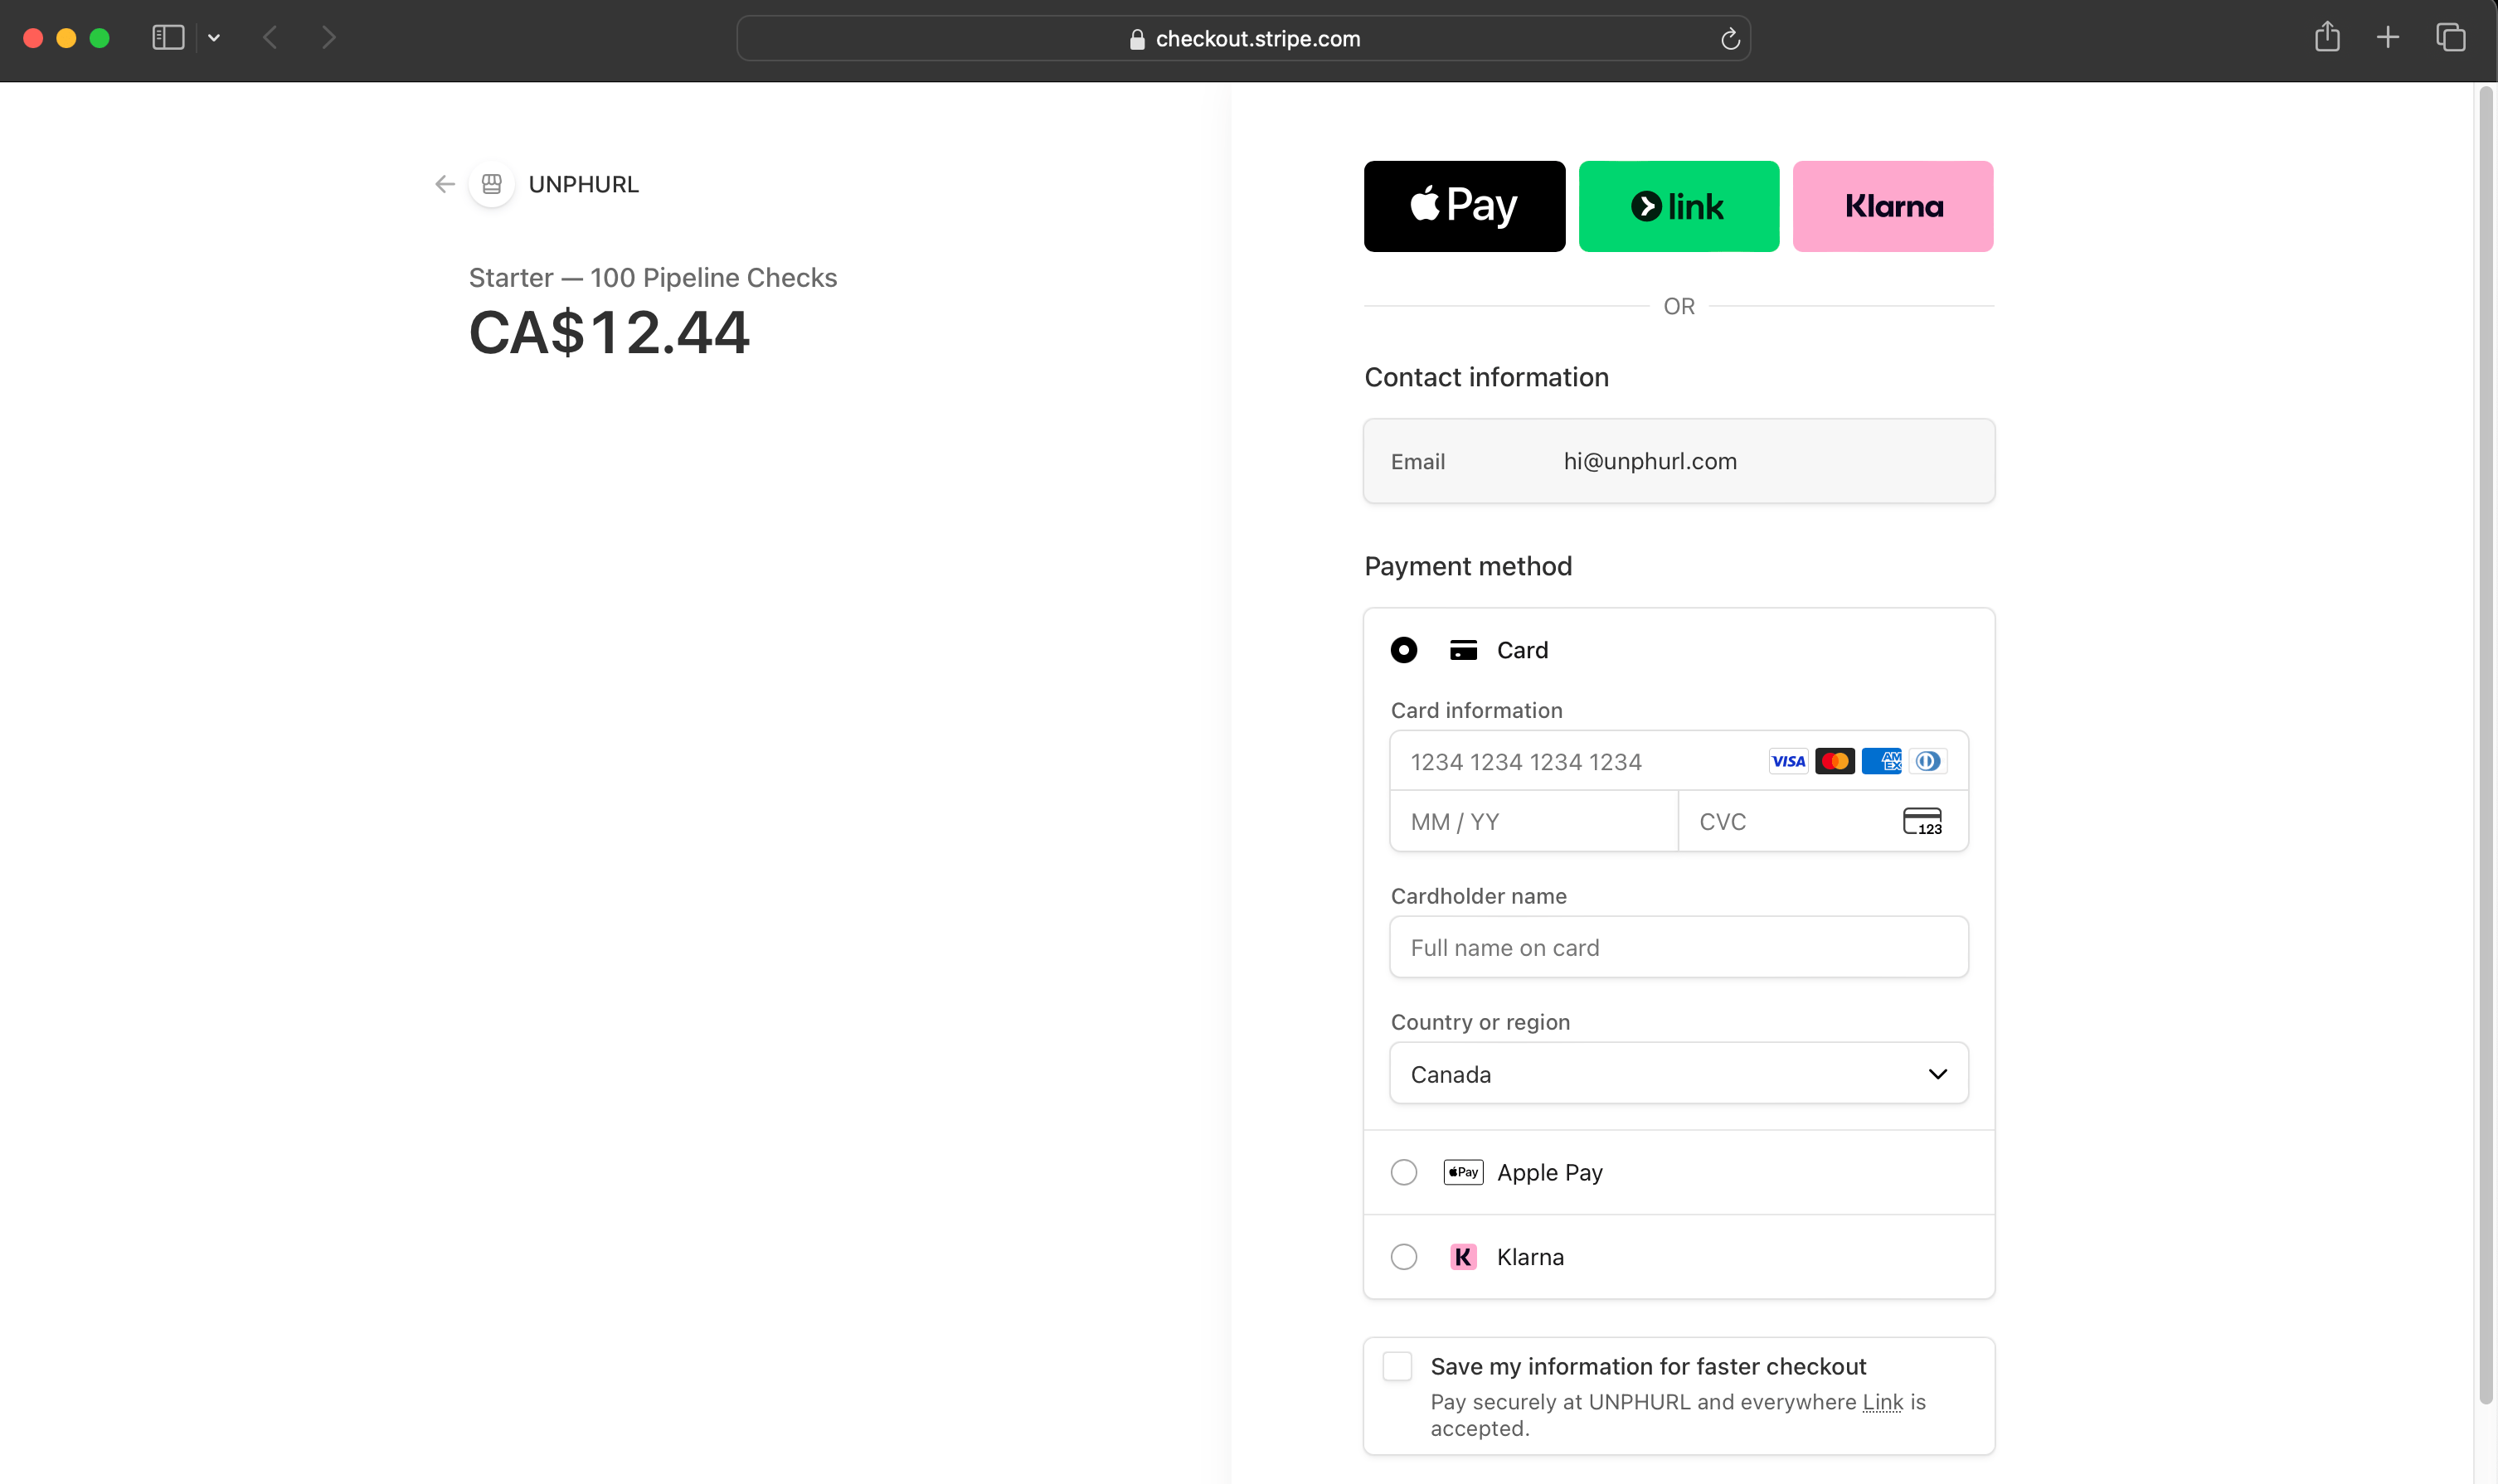This screenshot has width=2498, height=1484.
Task: Open the underlined Link hyperlink
Action: pos(1882,1402)
